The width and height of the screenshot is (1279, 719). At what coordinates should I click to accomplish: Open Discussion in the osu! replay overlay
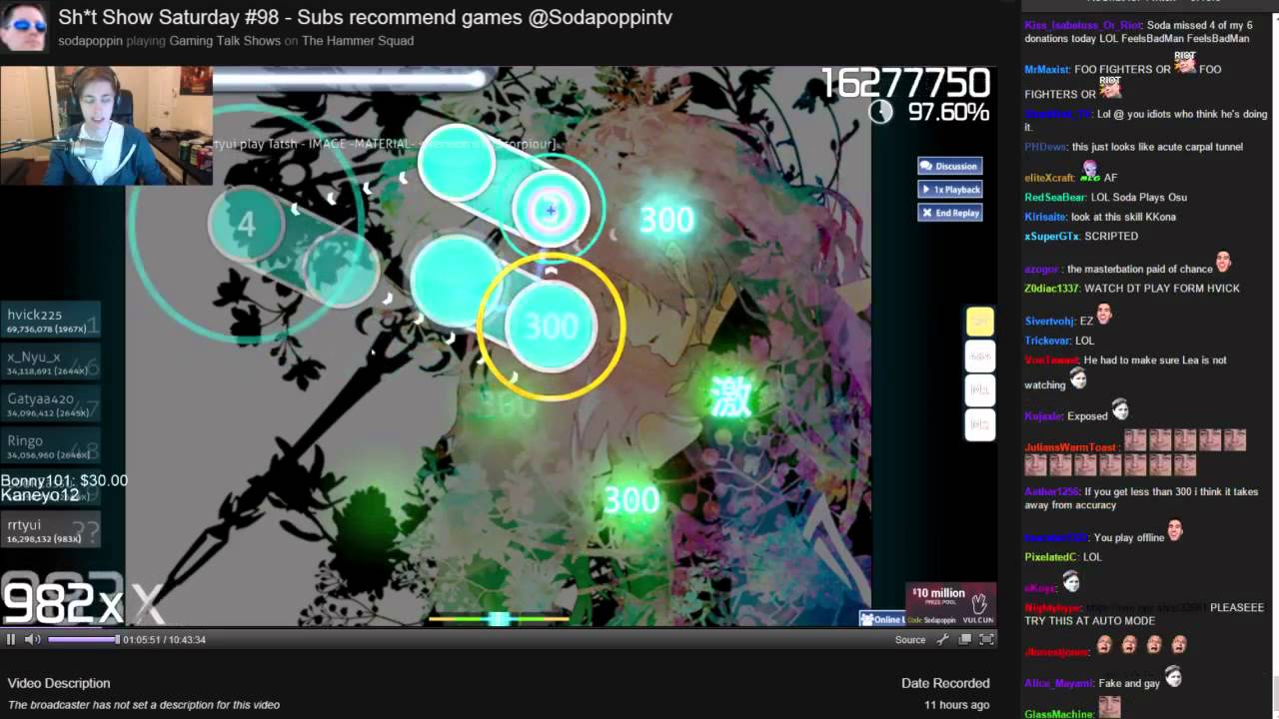pyautogui.click(x=949, y=166)
